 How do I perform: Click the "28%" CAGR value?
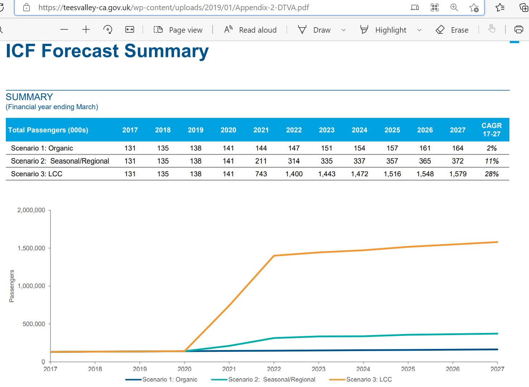point(492,174)
